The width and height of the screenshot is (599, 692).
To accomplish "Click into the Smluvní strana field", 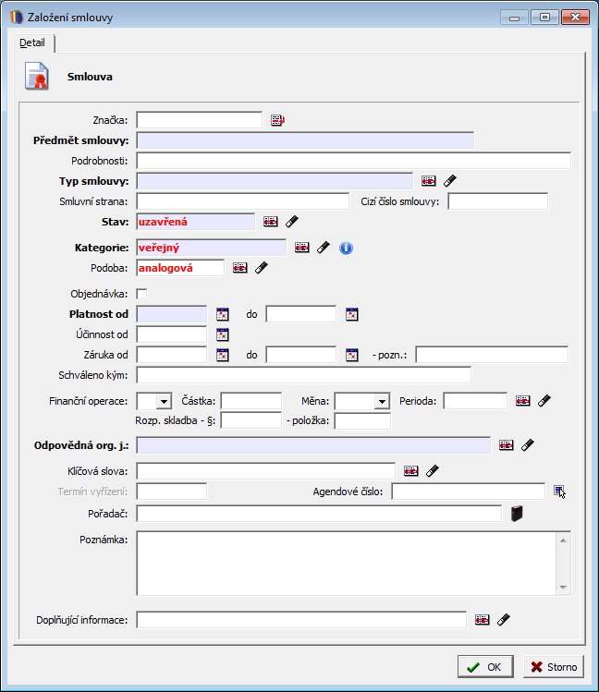I will click(x=242, y=201).
